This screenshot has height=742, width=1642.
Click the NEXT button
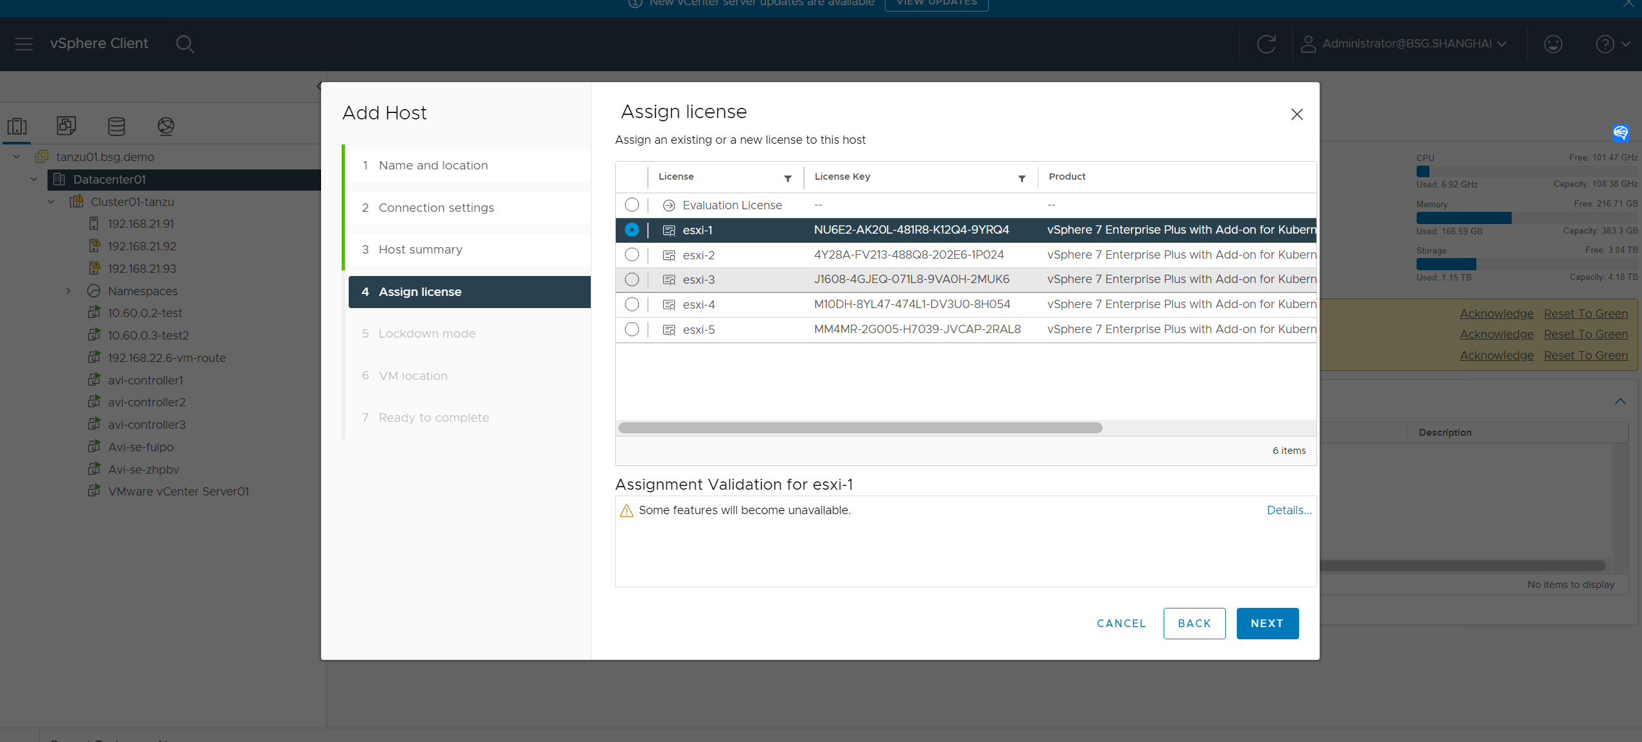1267,623
